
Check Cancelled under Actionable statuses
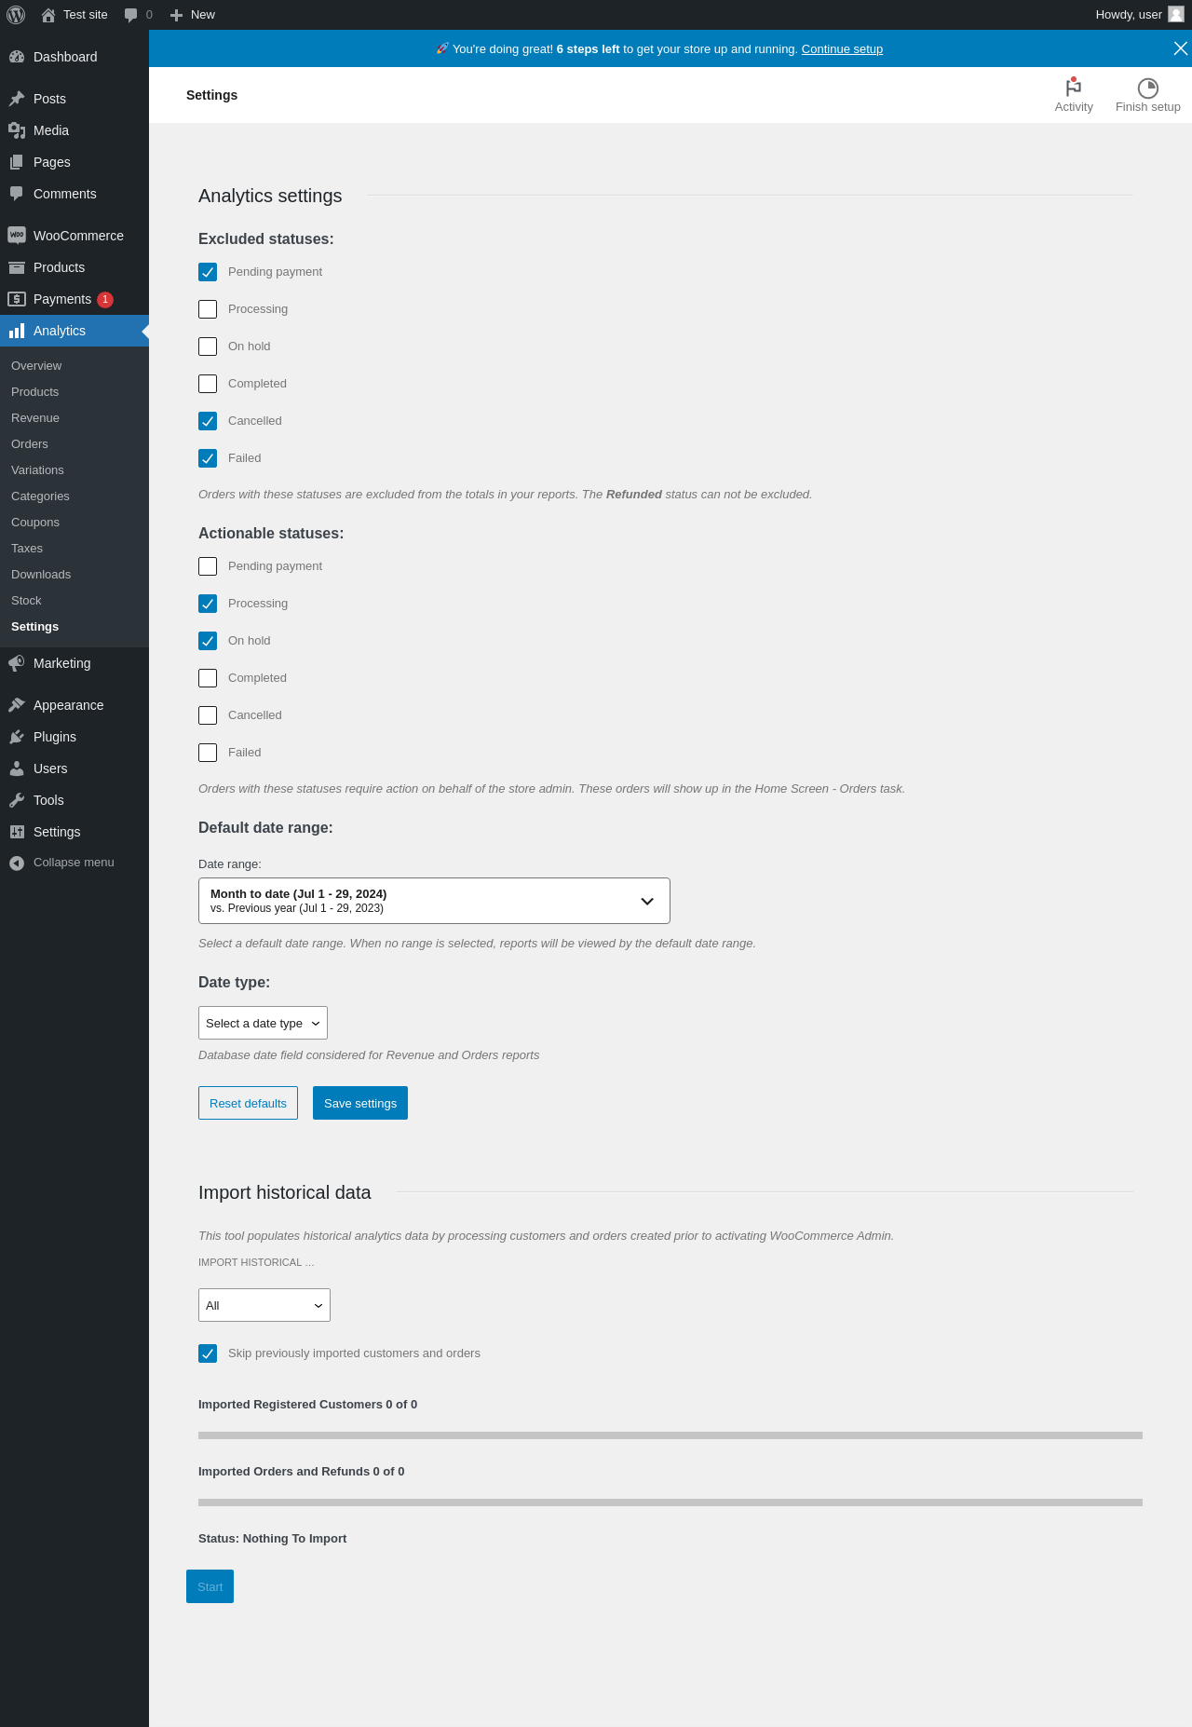(x=208, y=715)
